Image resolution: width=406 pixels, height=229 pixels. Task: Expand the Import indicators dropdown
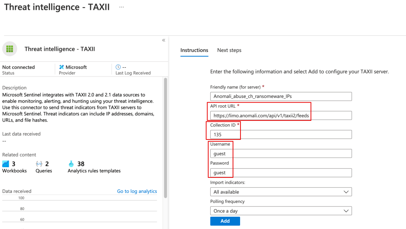tap(281, 192)
